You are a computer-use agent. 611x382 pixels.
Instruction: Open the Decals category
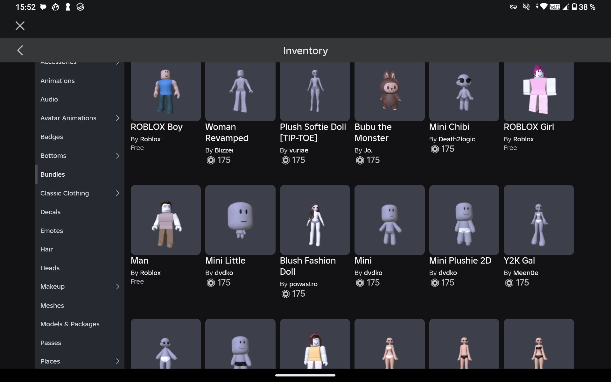pos(80,212)
